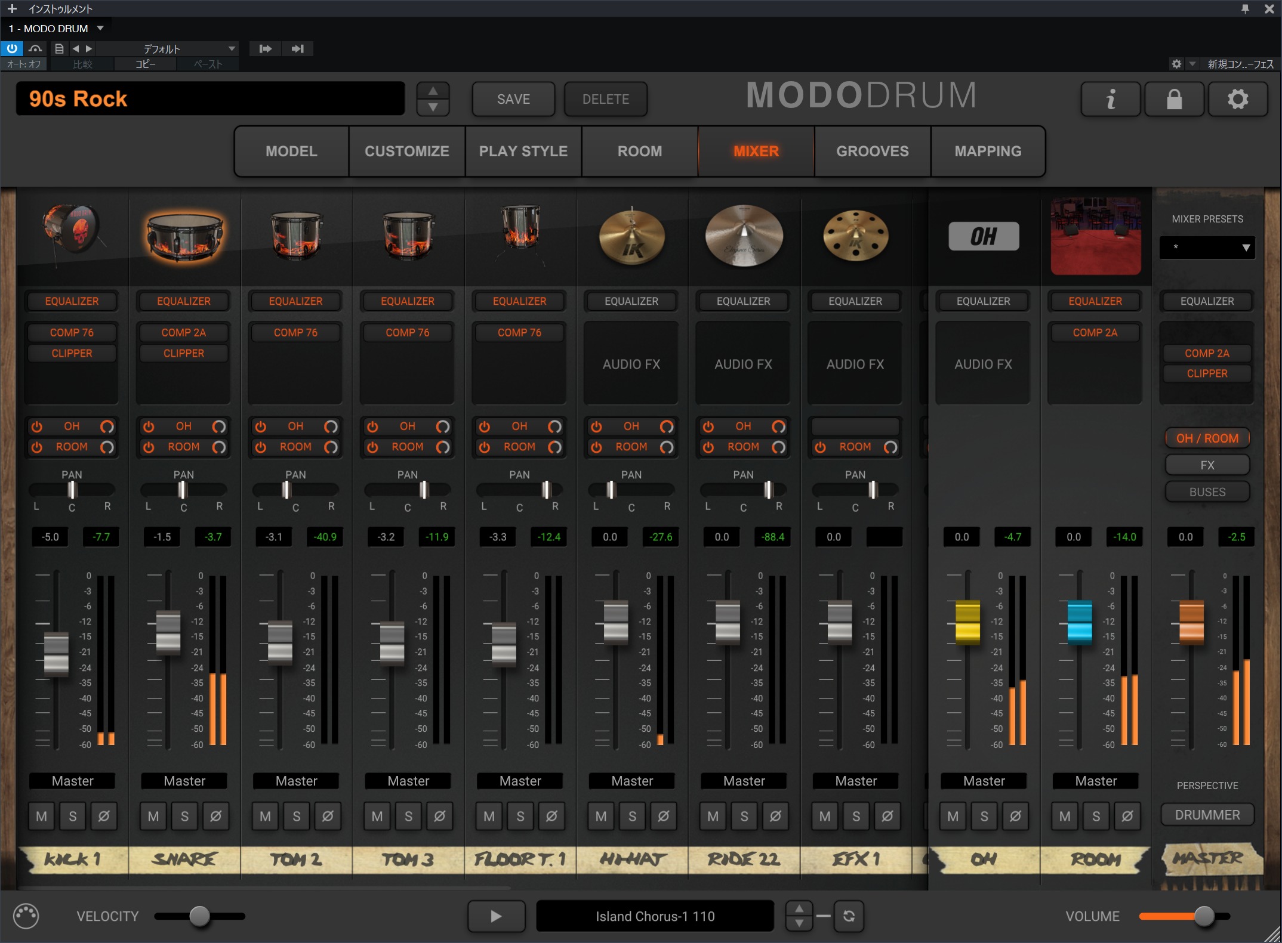Mute the OH channel

[953, 816]
